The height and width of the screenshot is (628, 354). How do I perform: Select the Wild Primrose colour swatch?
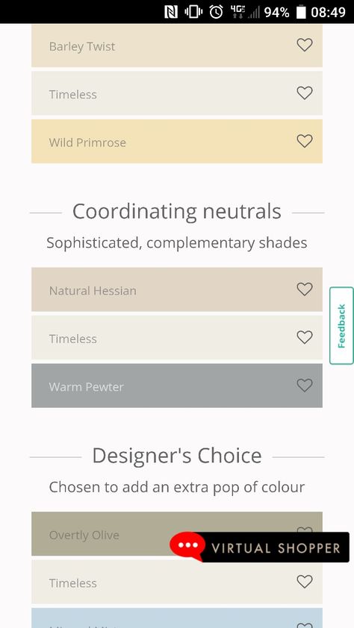pyautogui.click(x=177, y=141)
